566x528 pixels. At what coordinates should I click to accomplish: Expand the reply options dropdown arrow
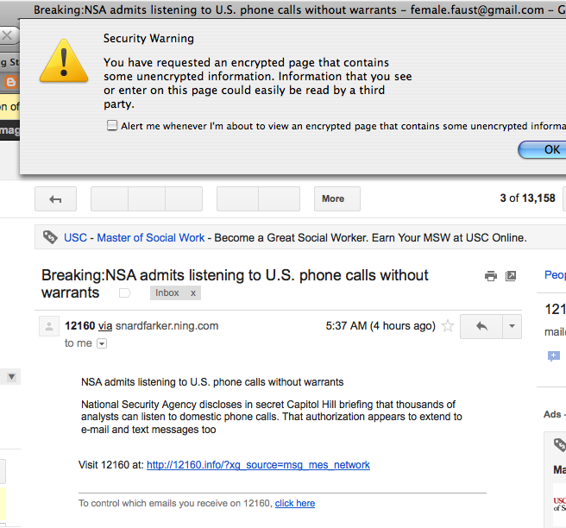(x=512, y=327)
